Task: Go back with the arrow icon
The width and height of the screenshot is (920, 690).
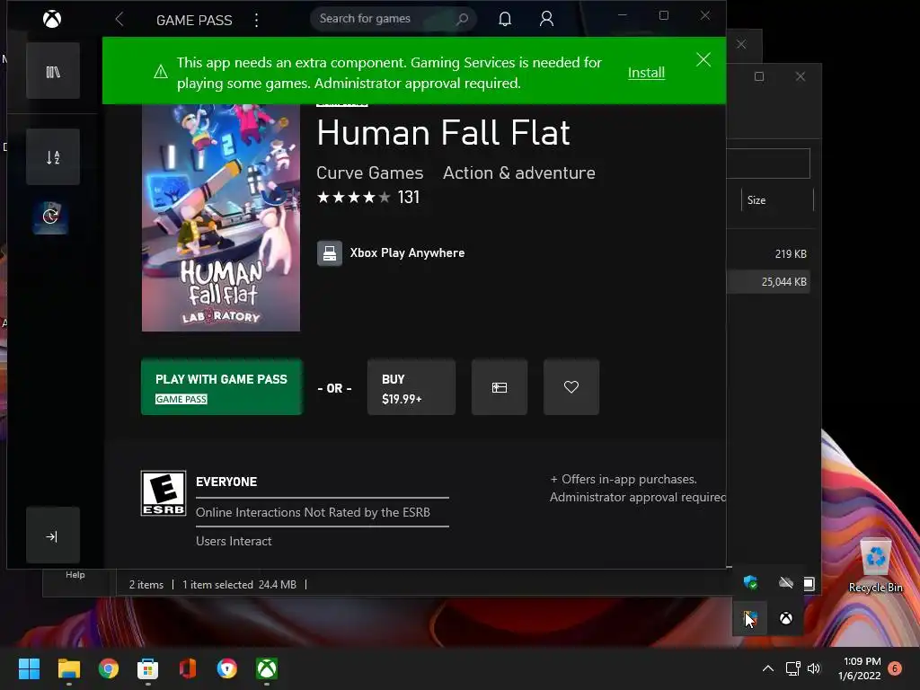Action: click(x=119, y=20)
